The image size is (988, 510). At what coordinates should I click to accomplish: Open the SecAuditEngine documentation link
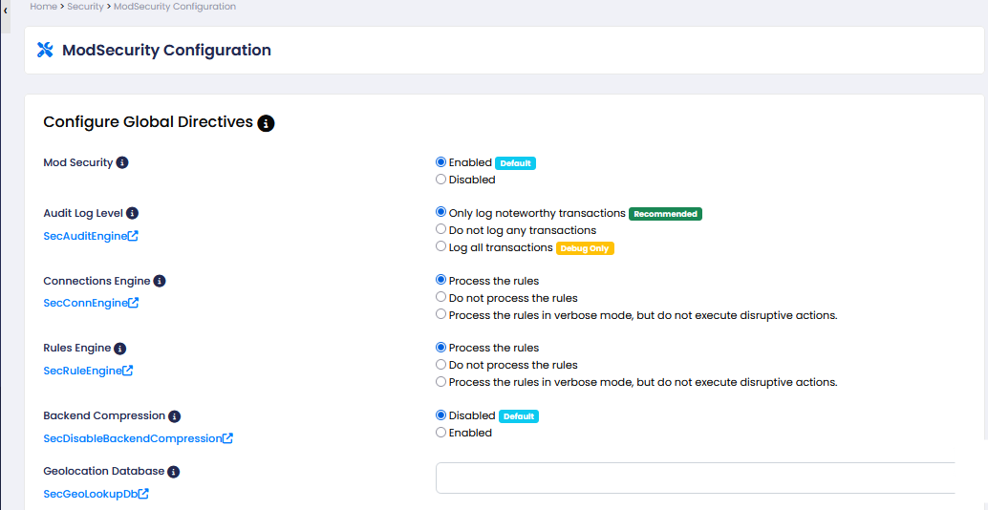(x=91, y=236)
